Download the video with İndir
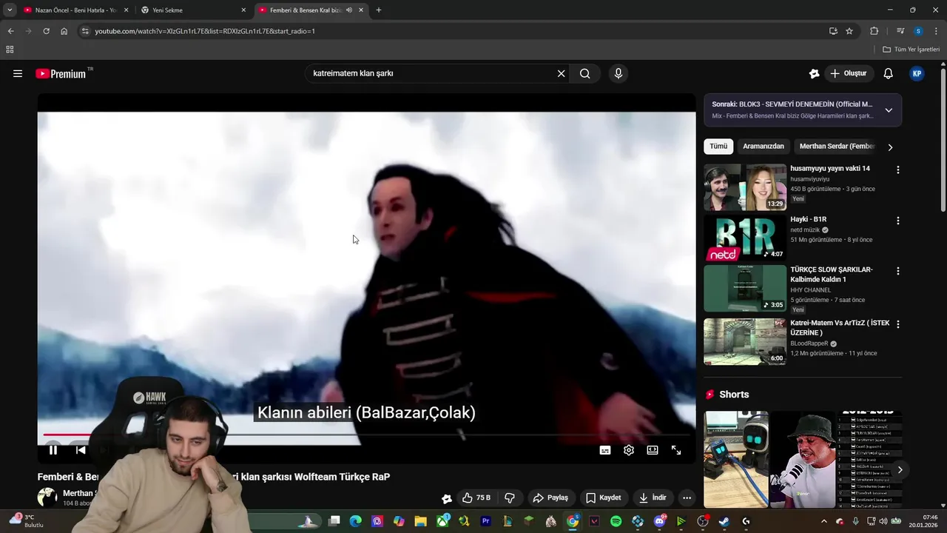Viewport: 947px width, 533px height. (653, 498)
